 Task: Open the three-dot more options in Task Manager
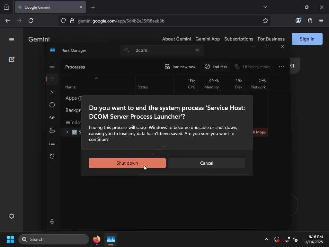pyautogui.click(x=281, y=67)
